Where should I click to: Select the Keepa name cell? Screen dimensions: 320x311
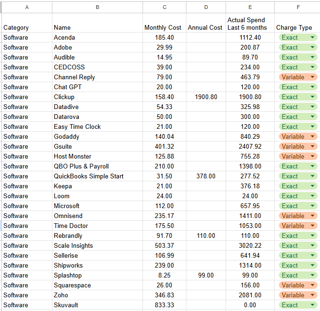(98, 186)
